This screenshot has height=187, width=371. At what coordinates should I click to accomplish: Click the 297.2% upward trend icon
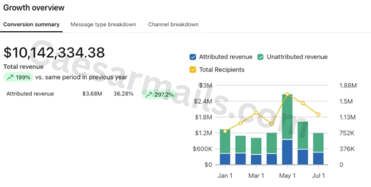149,95
